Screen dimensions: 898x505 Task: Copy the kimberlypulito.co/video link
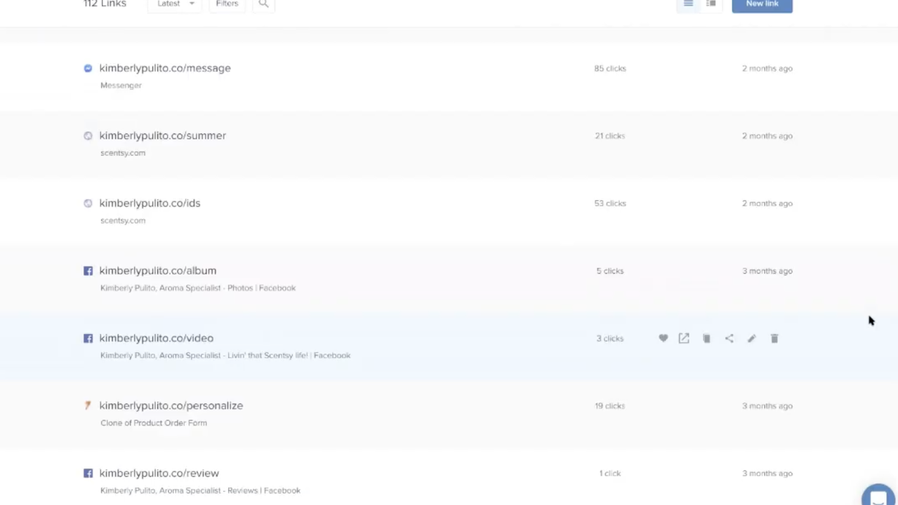[x=706, y=338]
